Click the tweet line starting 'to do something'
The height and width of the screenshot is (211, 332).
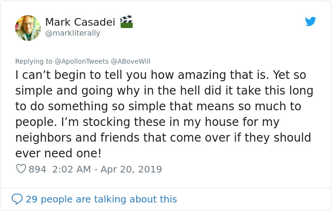click(158, 106)
